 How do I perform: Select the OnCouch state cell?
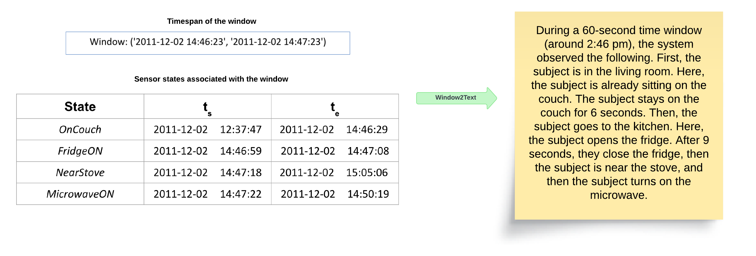click(80, 129)
